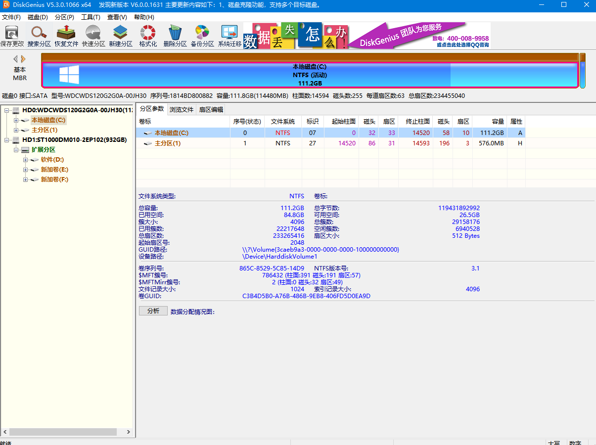Click the 分析 button
This screenshot has height=445, width=596.
click(153, 311)
